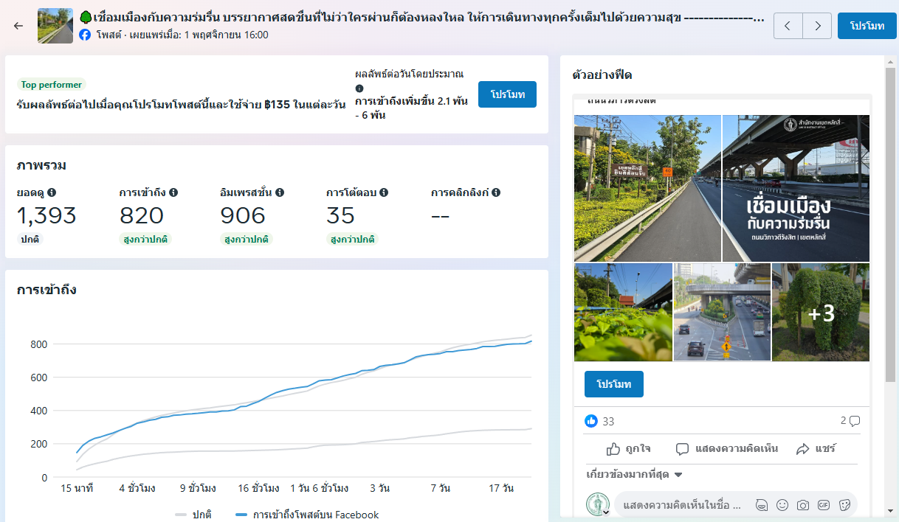Open the +3 more photos thumbnail

821,313
